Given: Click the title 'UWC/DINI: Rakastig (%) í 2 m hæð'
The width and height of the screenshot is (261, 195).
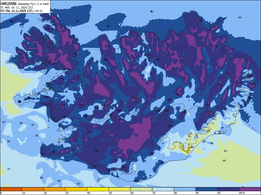Looking at the screenshot, I should click(25, 4).
